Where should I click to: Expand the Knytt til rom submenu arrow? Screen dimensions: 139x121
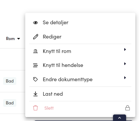click(x=125, y=50)
